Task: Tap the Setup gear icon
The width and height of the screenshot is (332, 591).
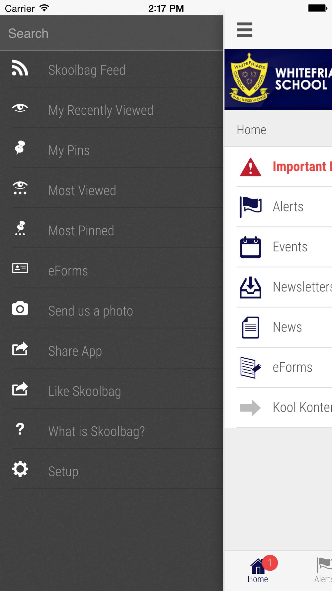Action: (x=20, y=469)
